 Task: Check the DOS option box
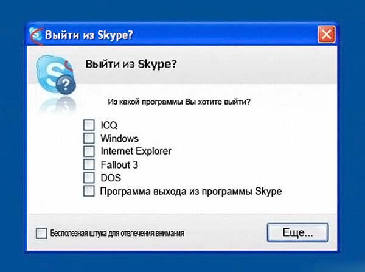point(89,178)
